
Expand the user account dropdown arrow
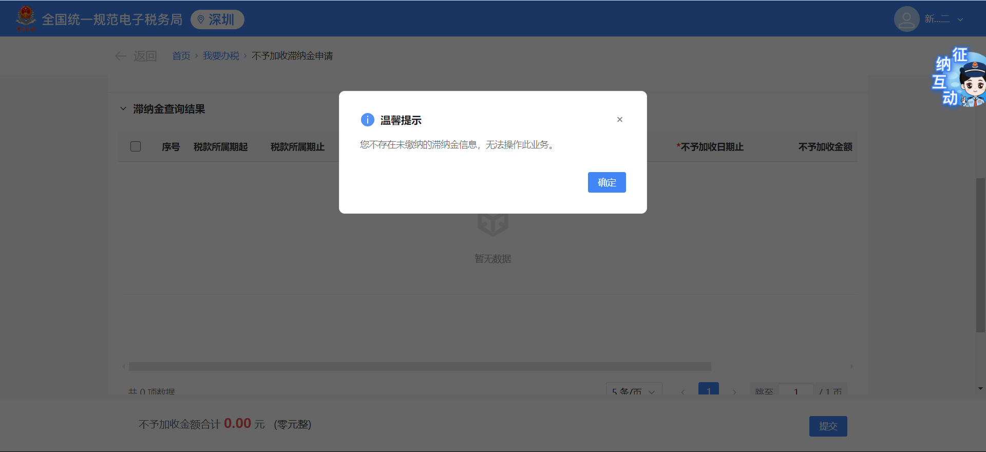click(960, 20)
